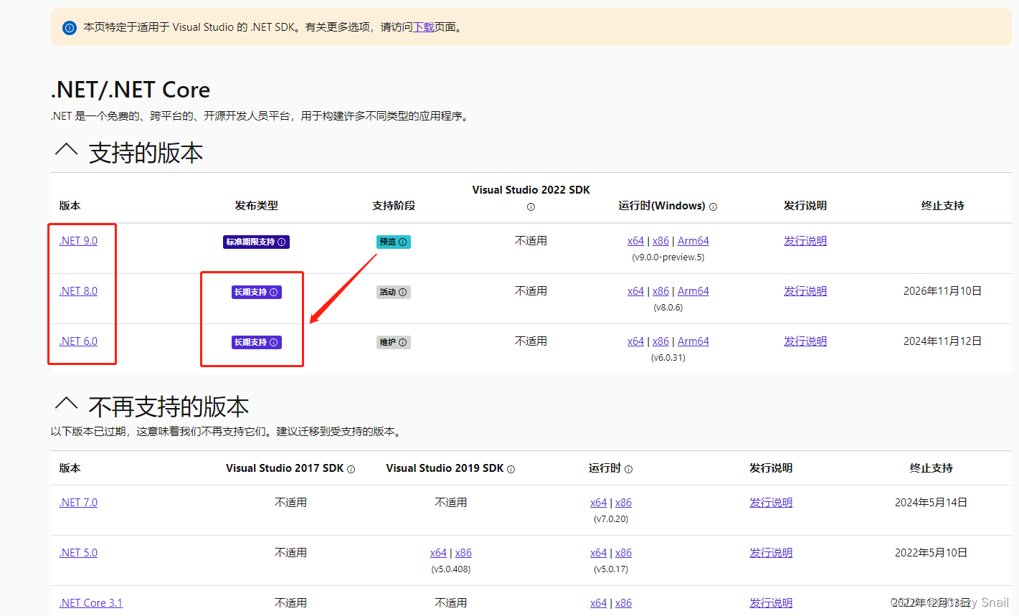Open 发行说明 for .NET 9.0

click(805, 241)
